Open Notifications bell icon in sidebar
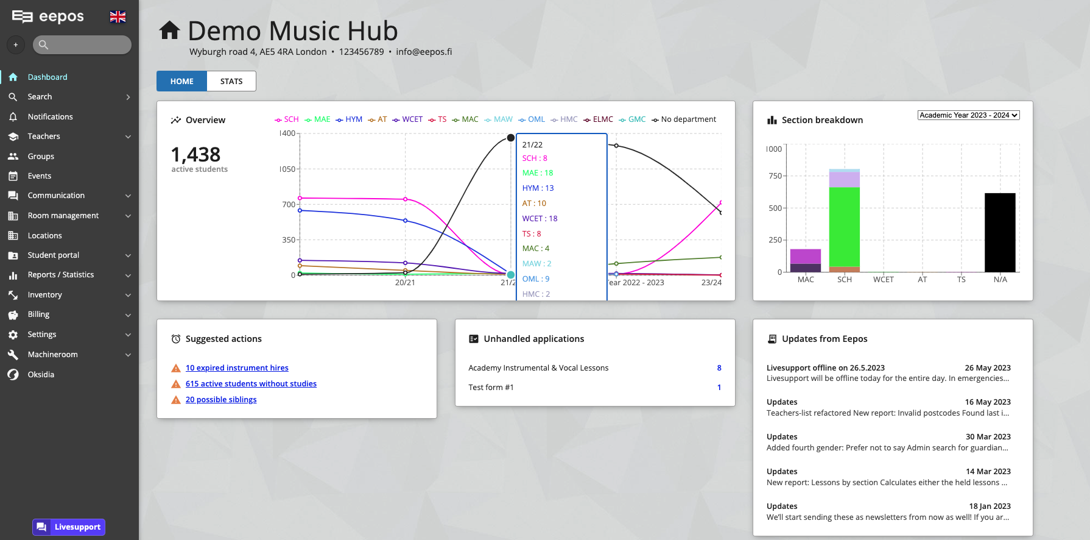The width and height of the screenshot is (1090, 540). click(x=13, y=117)
